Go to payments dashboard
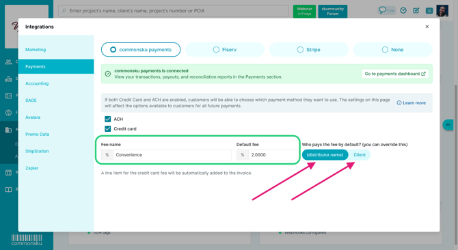The height and width of the screenshot is (250, 458). pos(395,74)
